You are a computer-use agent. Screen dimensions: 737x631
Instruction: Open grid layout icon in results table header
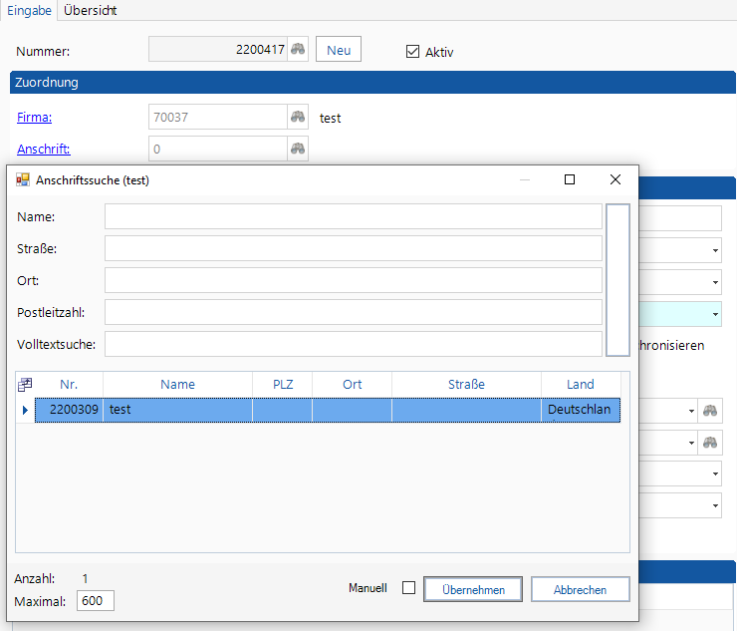pos(25,385)
